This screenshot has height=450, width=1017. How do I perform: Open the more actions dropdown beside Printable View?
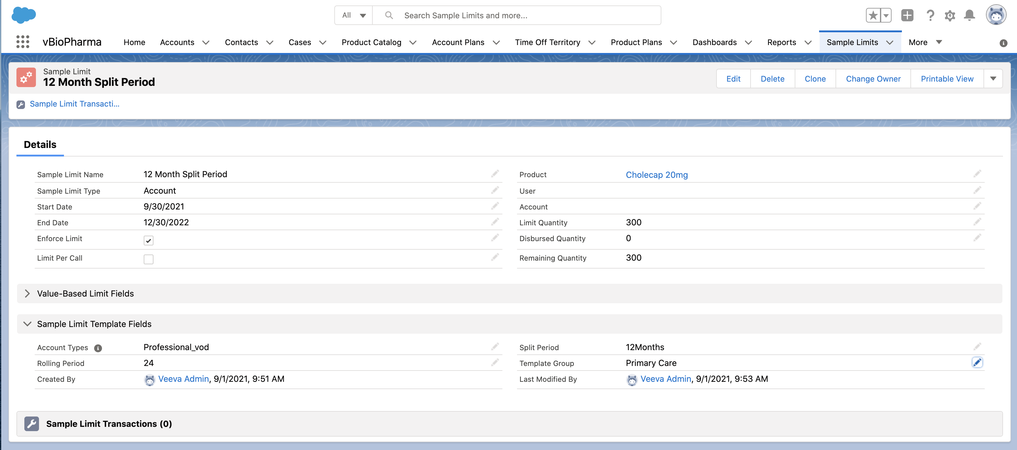[x=993, y=79]
